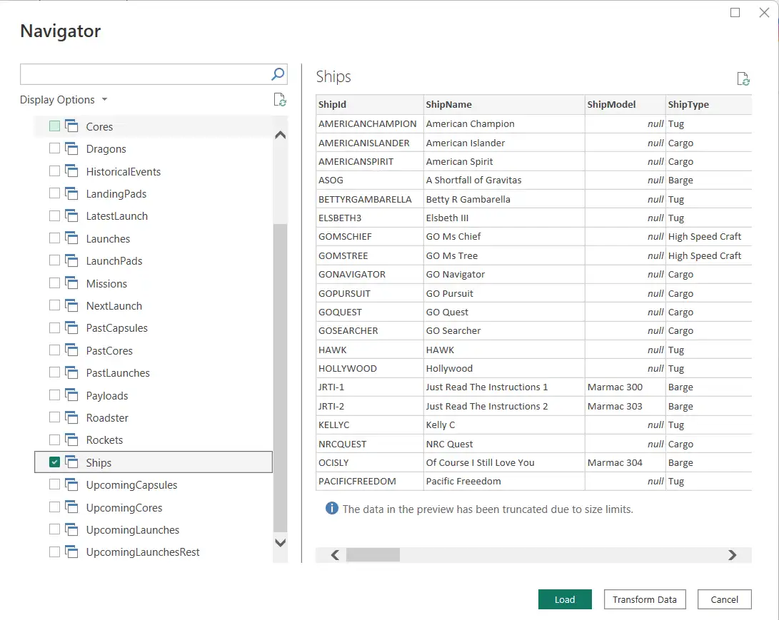
Task: Check the HistoricalEvents checkbox
Action: click(x=55, y=171)
